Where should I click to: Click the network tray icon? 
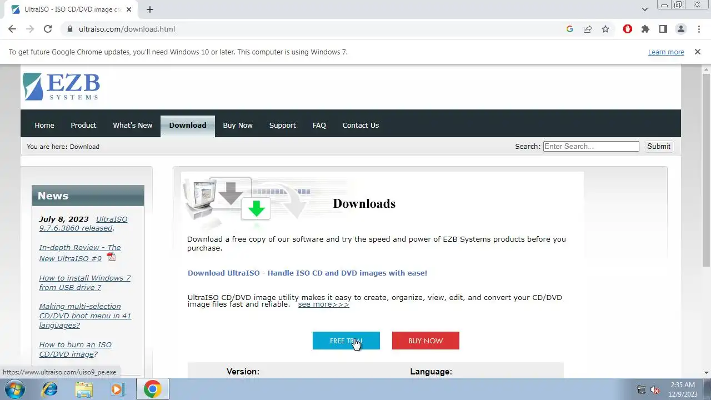pos(642,389)
